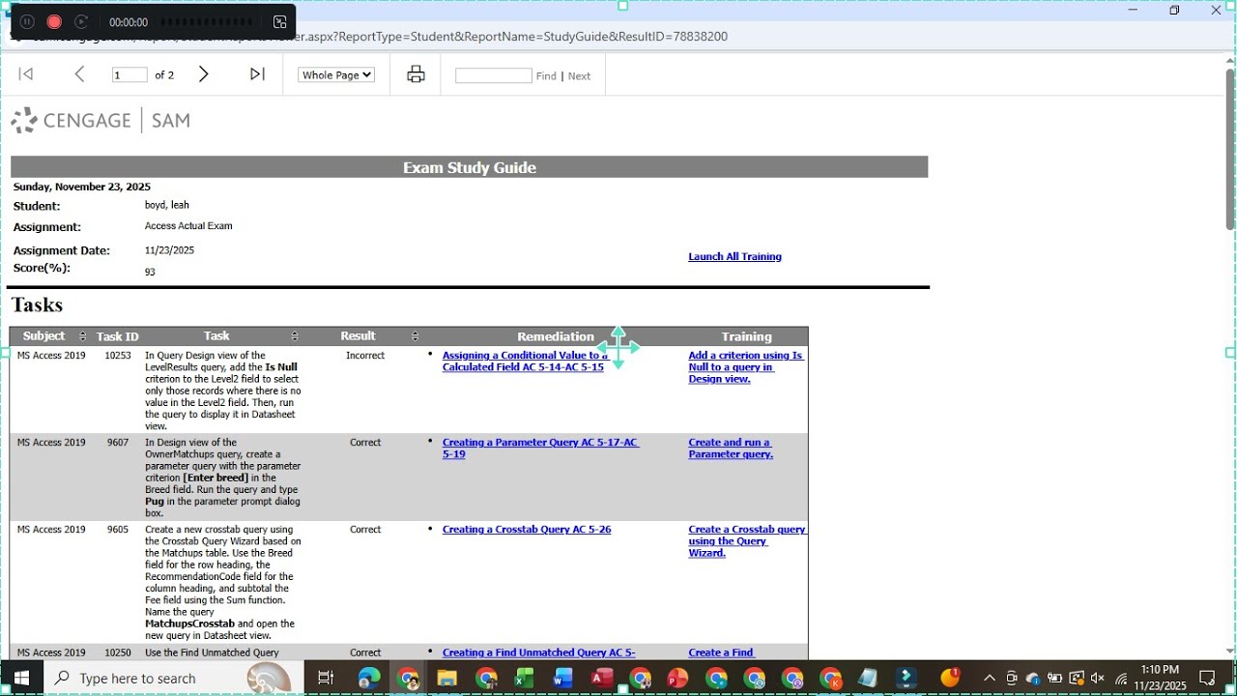Viewport: 1237px width, 696px height.
Task: Open PowerPoint from the taskbar
Action: point(677,678)
